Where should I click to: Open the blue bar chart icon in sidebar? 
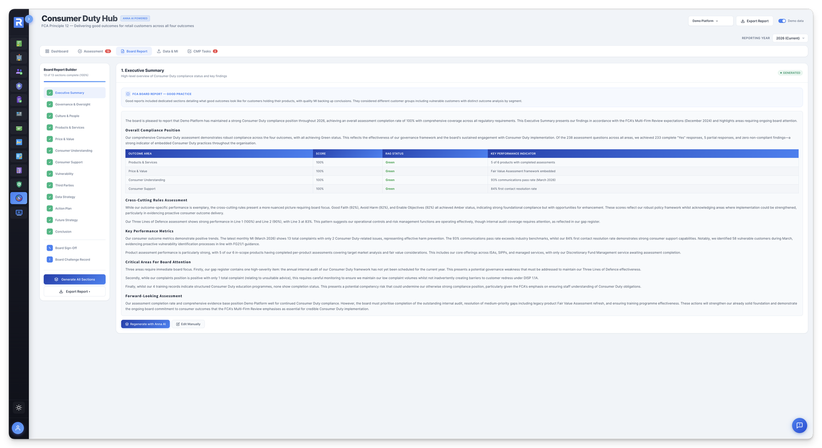tap(19, 142)
